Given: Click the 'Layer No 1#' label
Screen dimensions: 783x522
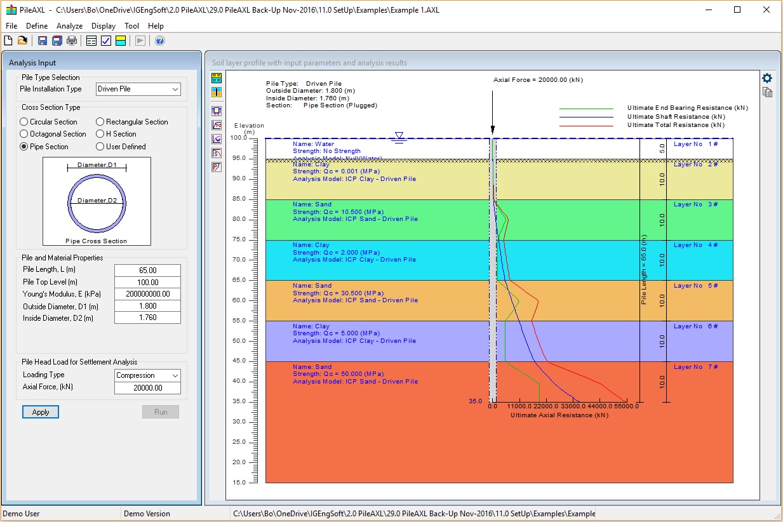Looking at the screenshot, I should [x=696, y=144].
